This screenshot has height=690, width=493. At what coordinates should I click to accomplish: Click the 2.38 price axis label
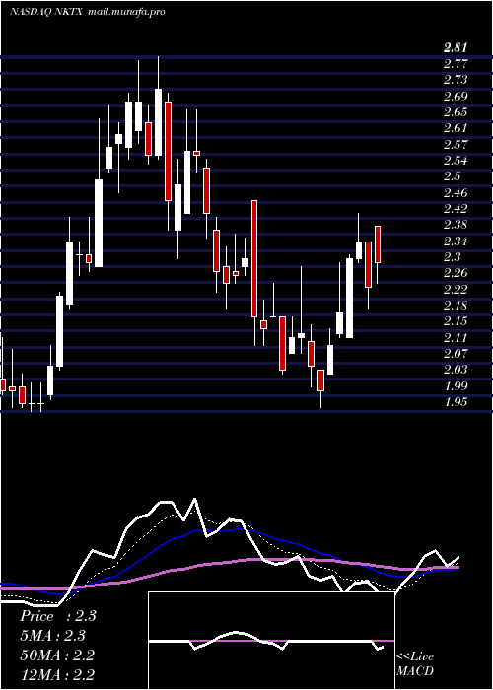point(456,225)
